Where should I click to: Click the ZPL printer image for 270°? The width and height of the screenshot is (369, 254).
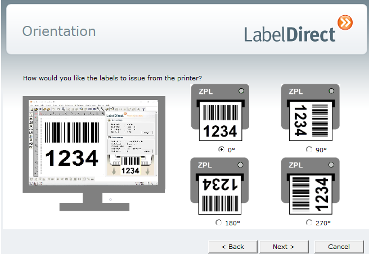310,186
